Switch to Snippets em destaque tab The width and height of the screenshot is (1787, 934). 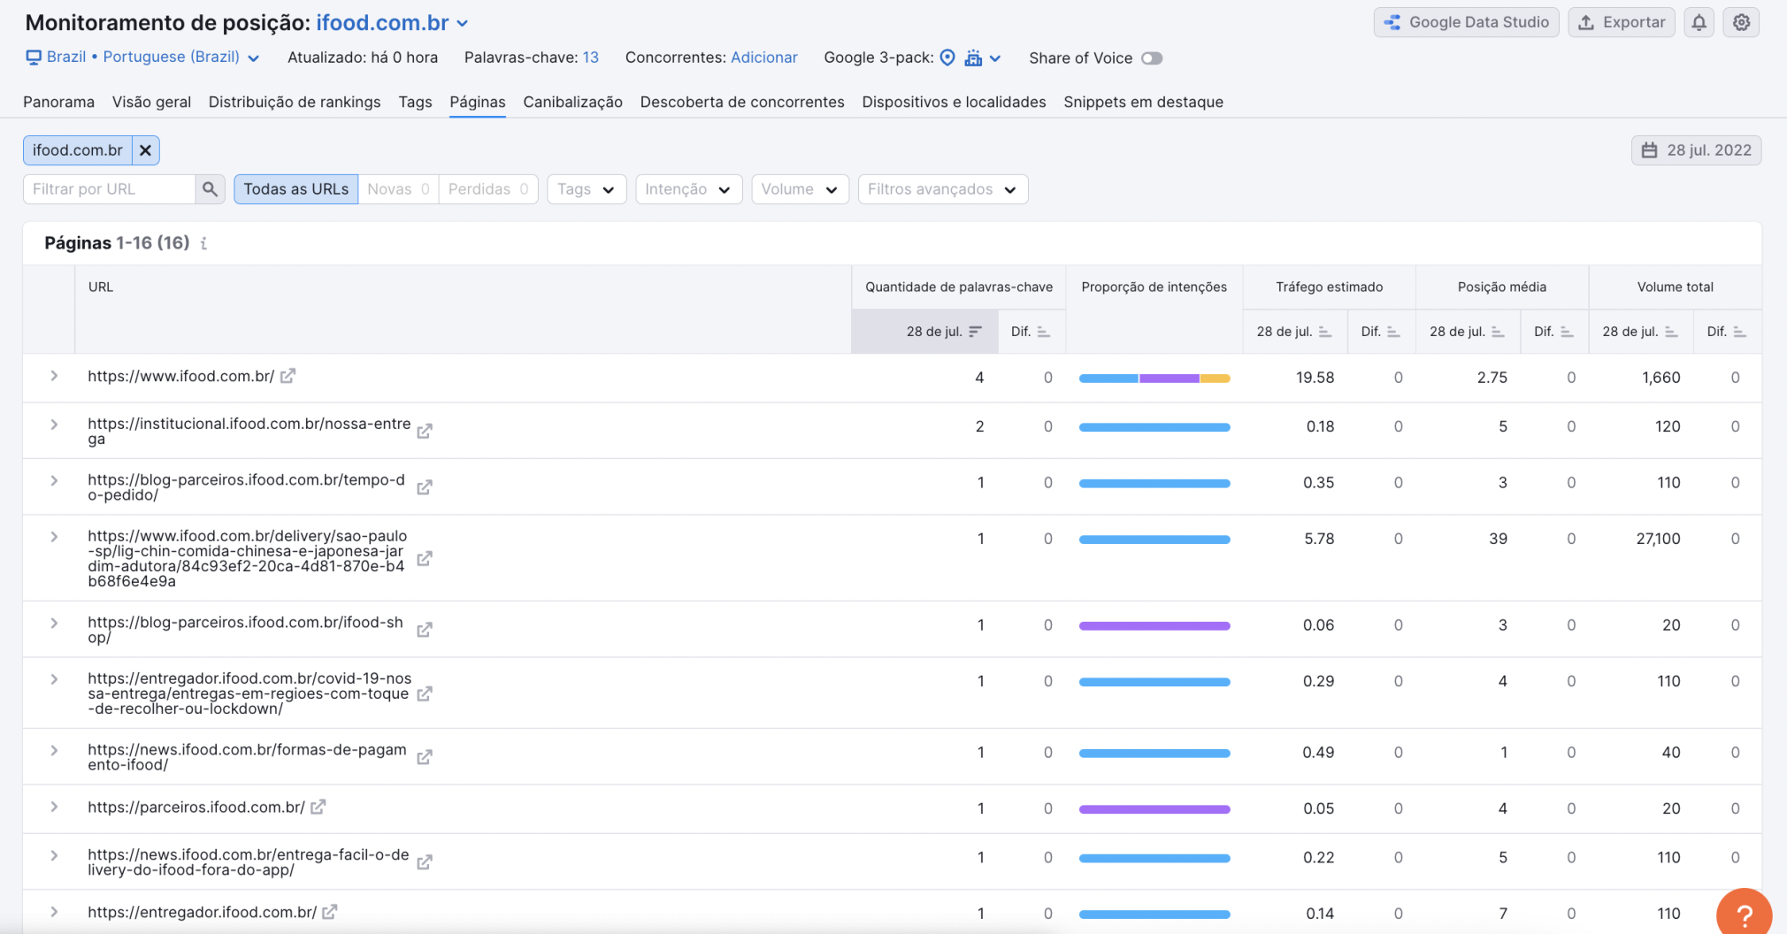(1143, 102)
